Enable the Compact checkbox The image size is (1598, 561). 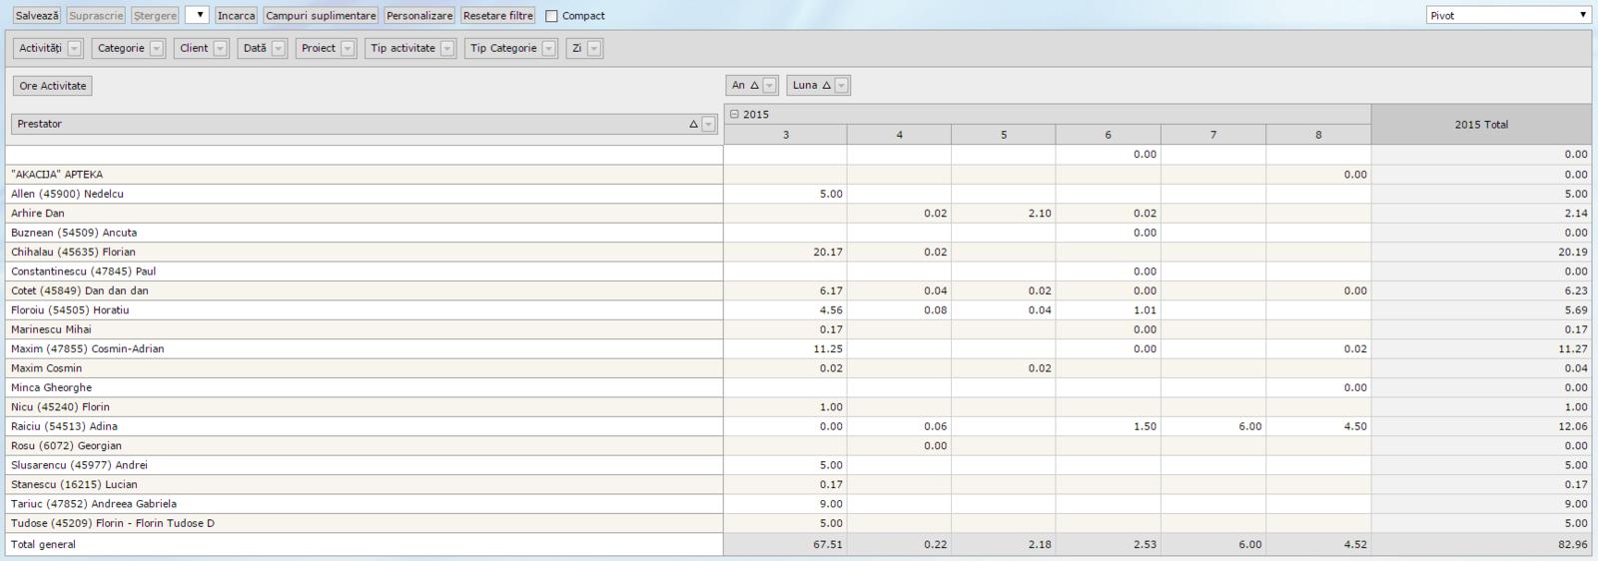coord(551,16)
